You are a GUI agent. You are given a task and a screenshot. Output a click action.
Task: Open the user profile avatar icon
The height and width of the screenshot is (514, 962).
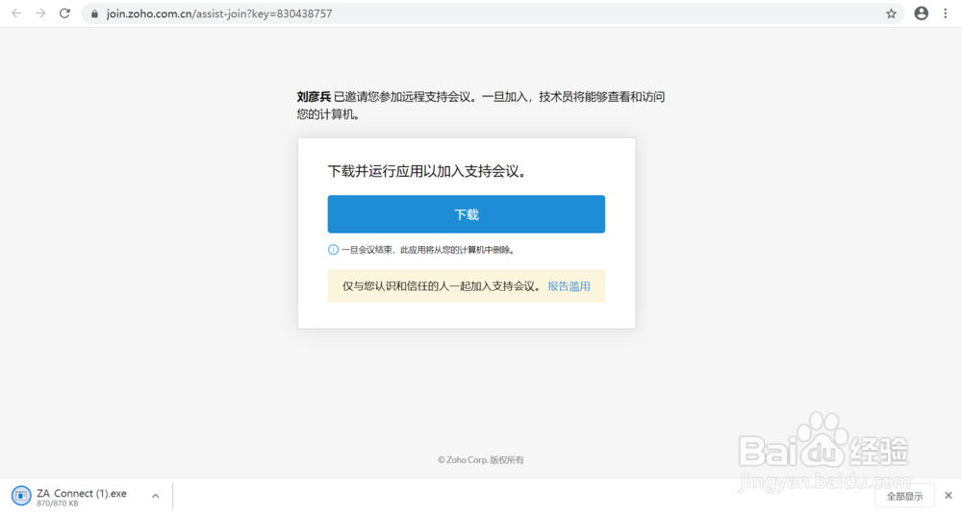click(921, 12)
